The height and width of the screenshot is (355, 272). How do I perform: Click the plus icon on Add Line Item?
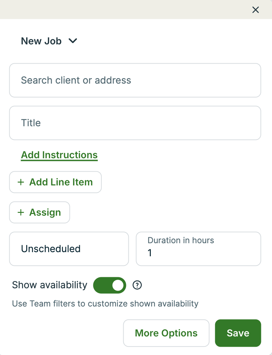pos(21,182)
